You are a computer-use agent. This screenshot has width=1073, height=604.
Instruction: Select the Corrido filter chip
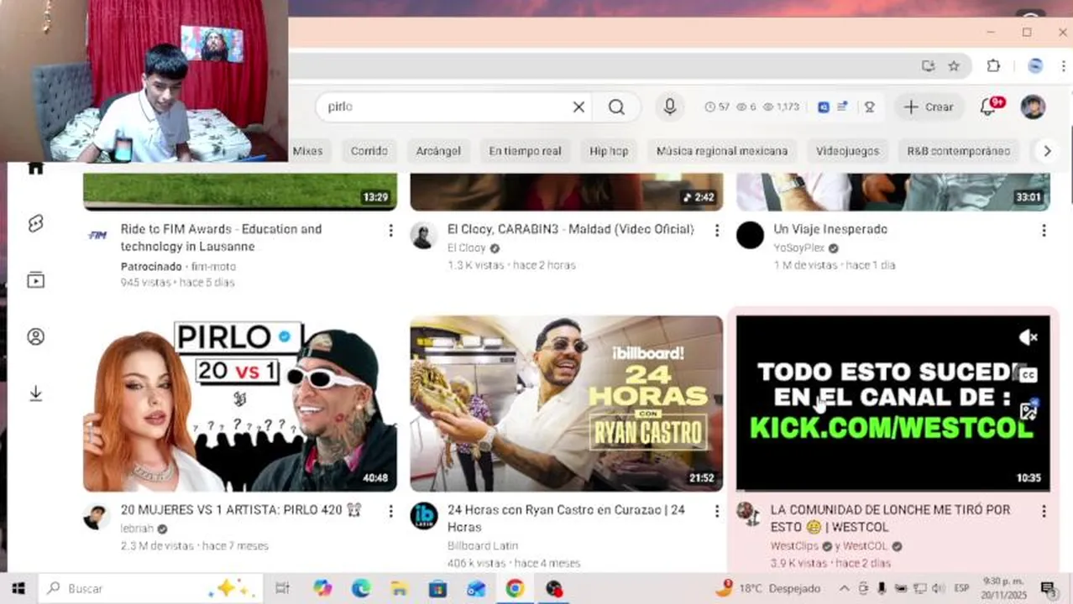[369, 151]
